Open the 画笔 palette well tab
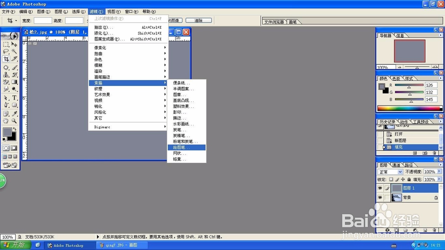Image resolution: width=445 pixels, height=250 pixels. [x=293, y=22]
